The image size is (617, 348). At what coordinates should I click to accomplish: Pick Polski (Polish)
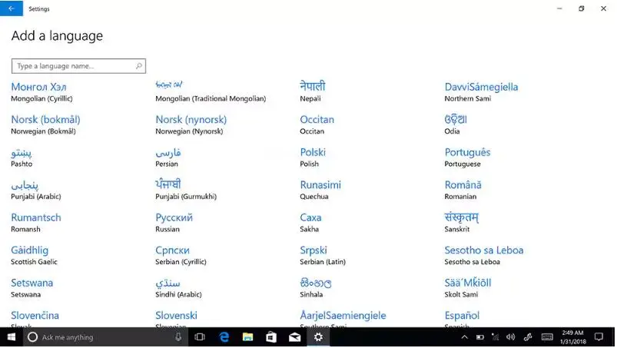click(x=313, y=157)
